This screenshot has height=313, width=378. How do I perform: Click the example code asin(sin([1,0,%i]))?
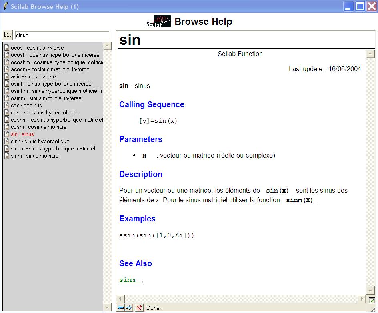[x=156, y=235]
